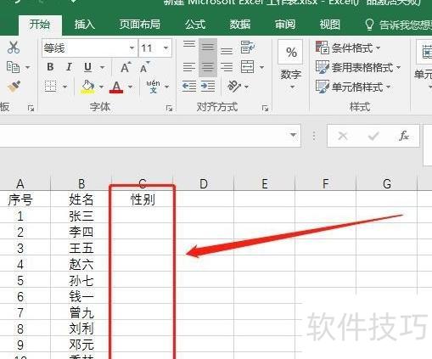Switch to the 插入 (Insert) tab
432x359 pixels.
coord(84,25)
